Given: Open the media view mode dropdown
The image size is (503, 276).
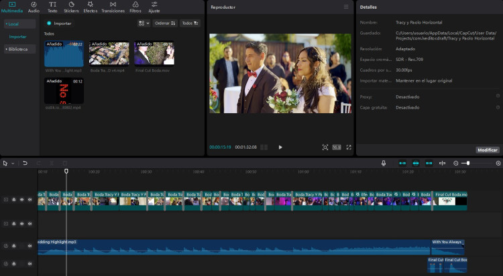Looking at the screenshot, I should coord(144,23).
